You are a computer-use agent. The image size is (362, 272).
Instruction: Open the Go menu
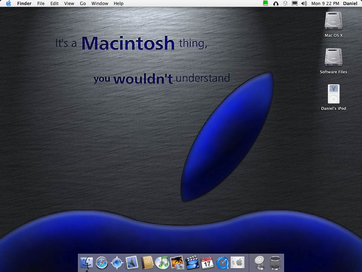tap(83, 3)
